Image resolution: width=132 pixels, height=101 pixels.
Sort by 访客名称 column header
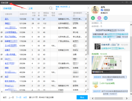(9, 14)
